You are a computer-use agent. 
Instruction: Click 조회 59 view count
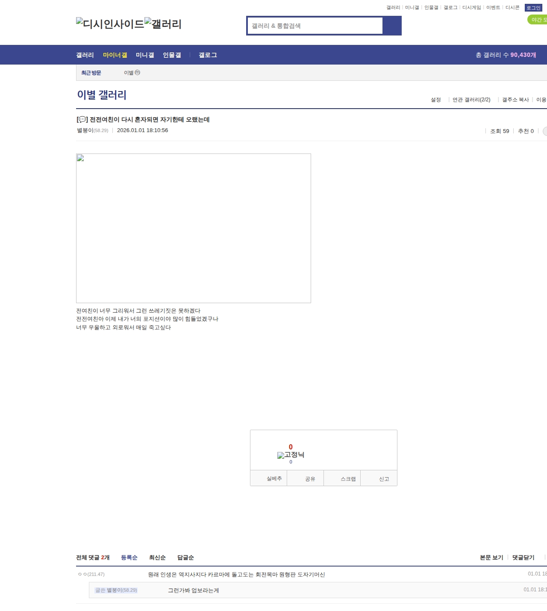(500, 131)
